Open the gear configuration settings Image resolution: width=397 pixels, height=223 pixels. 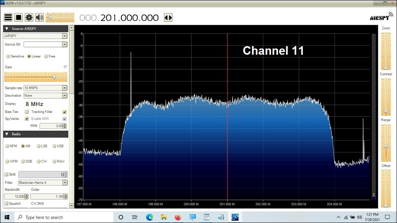pyautogui.click(x=29, y=17)
